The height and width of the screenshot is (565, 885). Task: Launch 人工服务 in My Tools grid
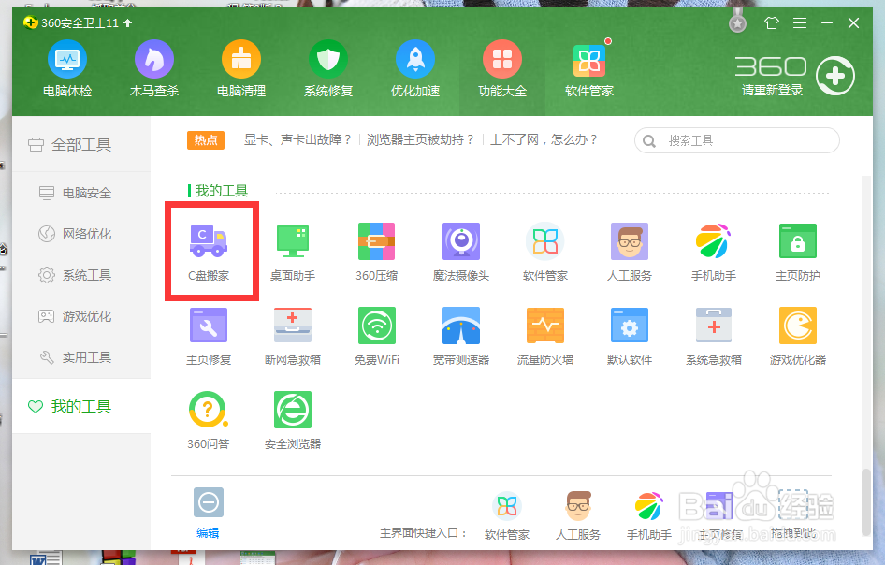click(x=630, y=252)
